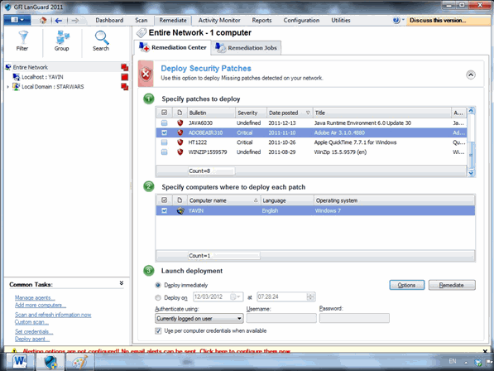Click the Deploy Security Patches shield icon
Image resolution: width=494 pixels, height=371 pixels.
click(x=146, y=75)
